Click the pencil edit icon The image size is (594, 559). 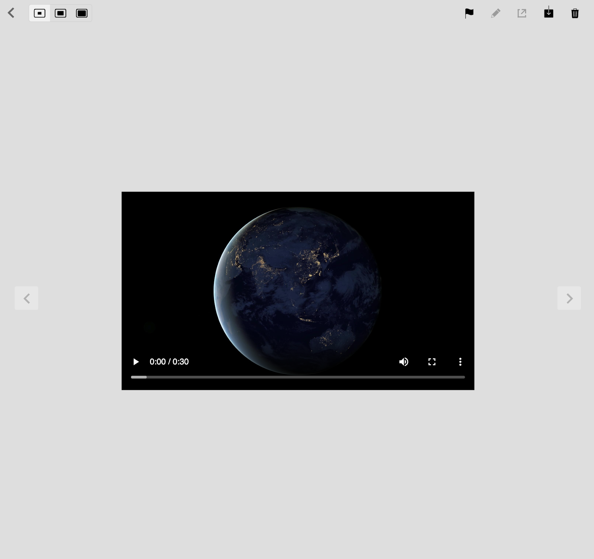496,13
